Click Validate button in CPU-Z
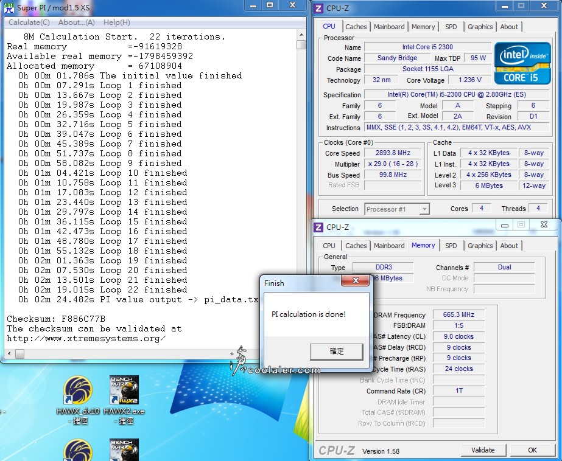This screenshot has height=461, width=562. pyautogui.click(x=483, y=450)
